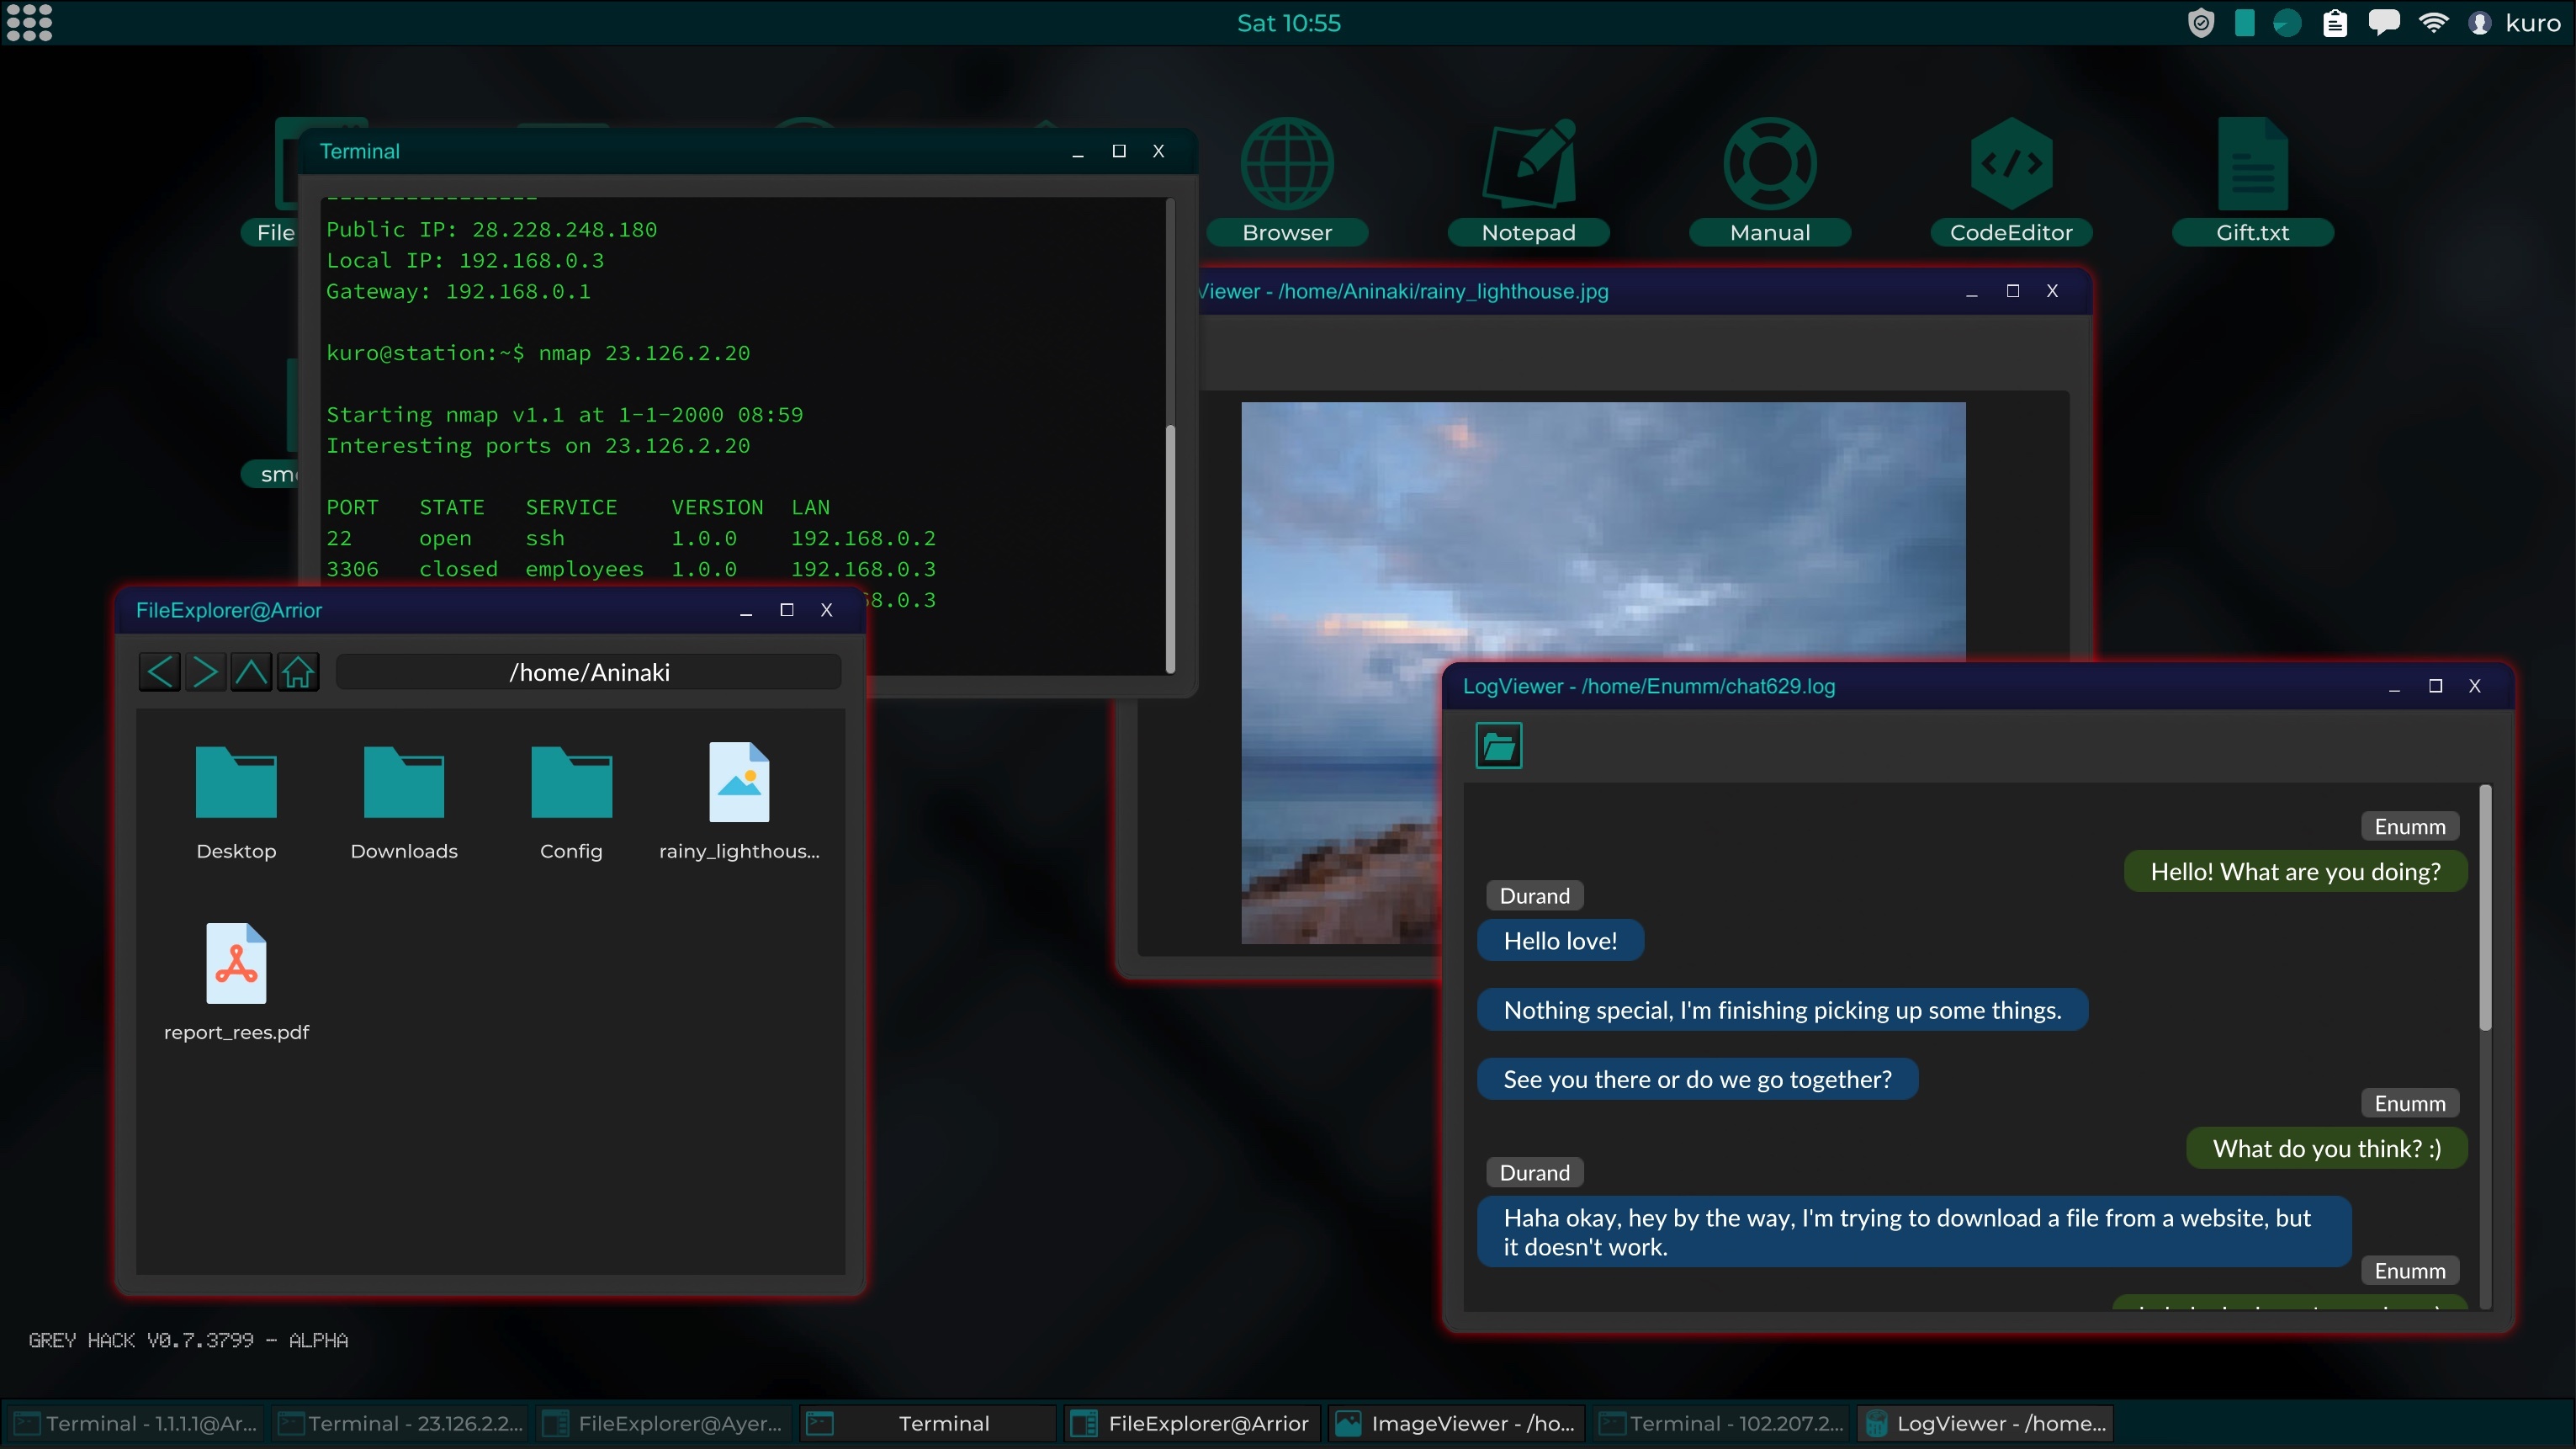The image size is (2576, 1449).
Task: Open the Gift.txt file icon
Action: 2252,165
